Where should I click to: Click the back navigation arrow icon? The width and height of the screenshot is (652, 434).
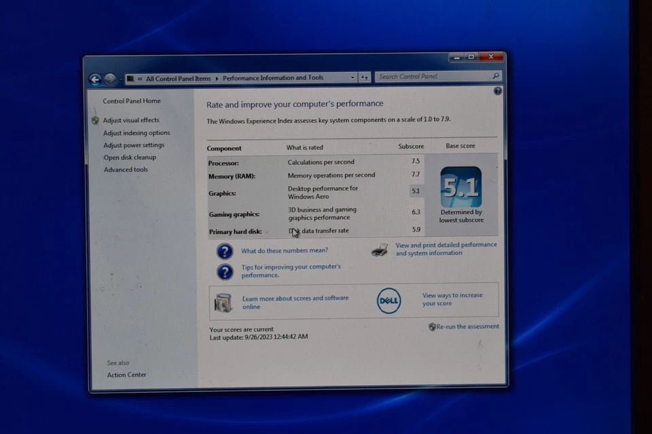pyautogui.click(x=95, y=78)
